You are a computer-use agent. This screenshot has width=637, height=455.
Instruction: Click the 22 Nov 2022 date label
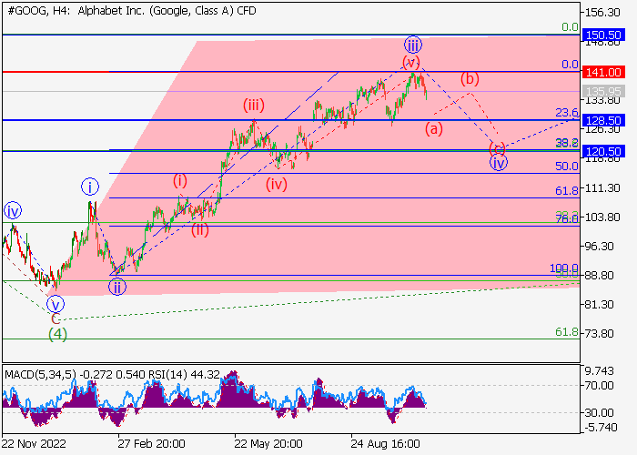pos(33,443)
